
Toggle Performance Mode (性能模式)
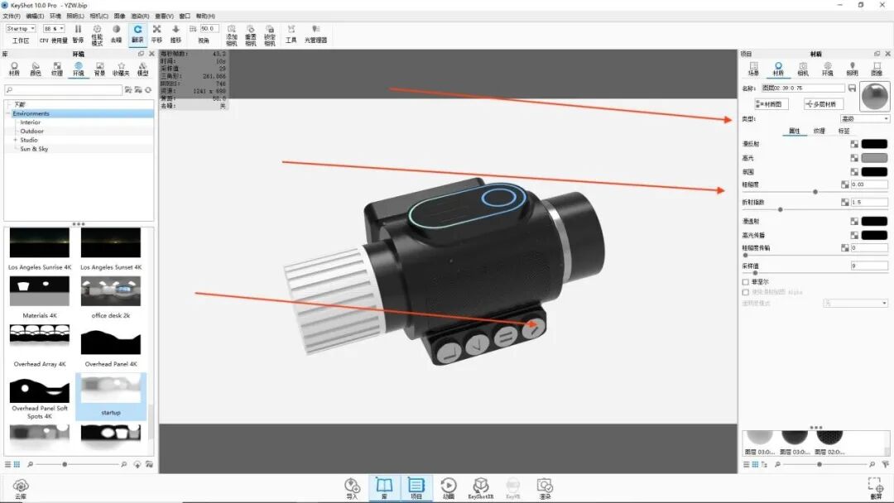97,30
